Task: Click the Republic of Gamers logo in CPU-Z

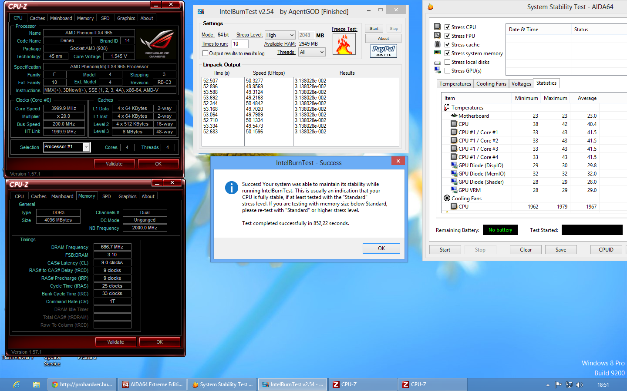Action: tap(157, 44)
